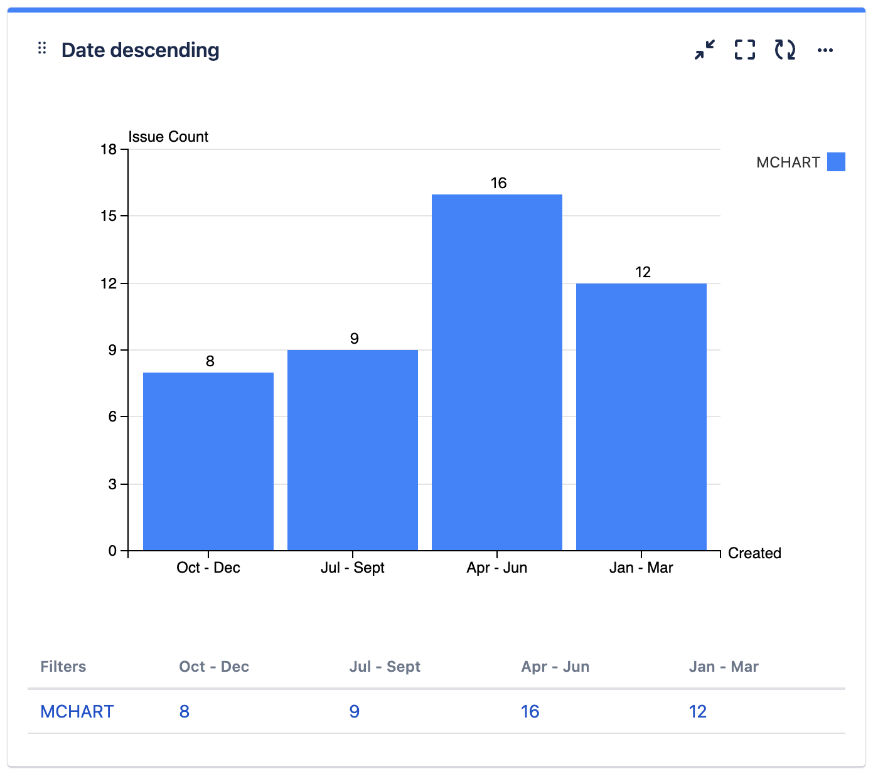Image resolution: width=873 pixels, height=774 pixels.
Task: Click the value 16 under Apr - Jun
Action: (x=531, y=711)
